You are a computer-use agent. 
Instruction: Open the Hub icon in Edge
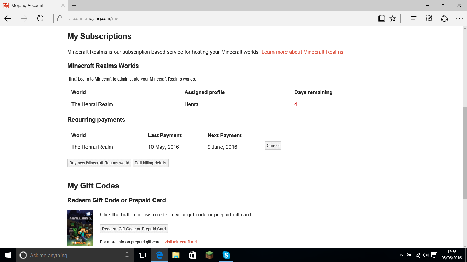[x=414, y=19]
